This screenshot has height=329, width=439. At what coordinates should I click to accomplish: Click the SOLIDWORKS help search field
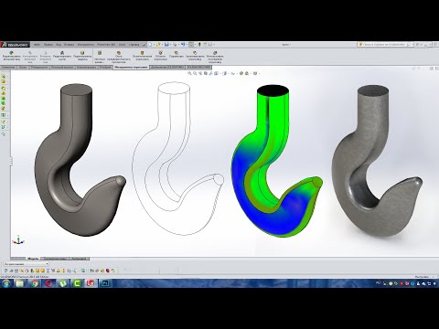pyautogui.click(x=383, y=45)
